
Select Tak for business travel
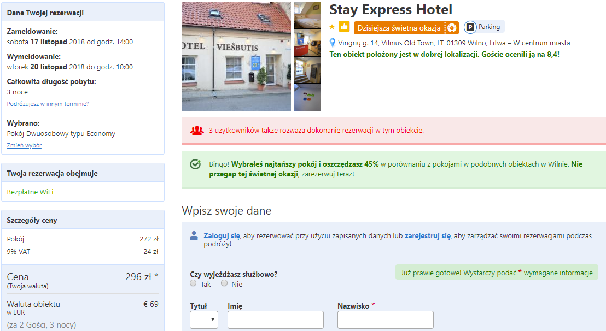193,283
